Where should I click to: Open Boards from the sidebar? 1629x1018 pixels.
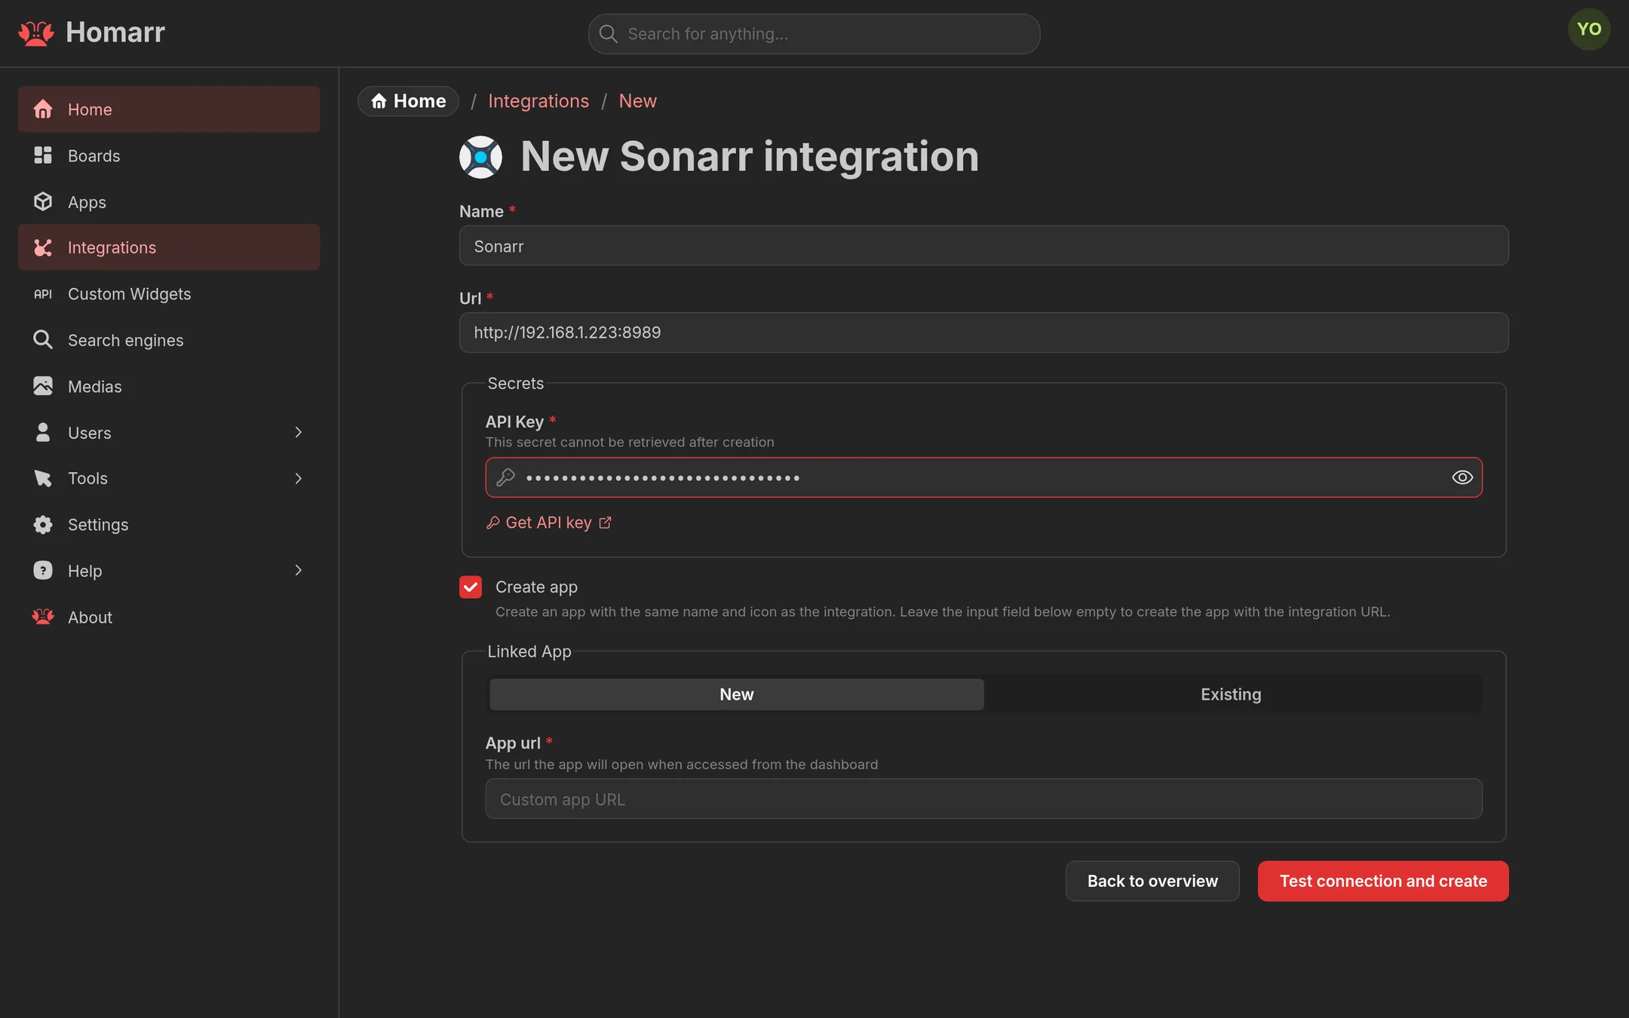click(x=169, y=155)
